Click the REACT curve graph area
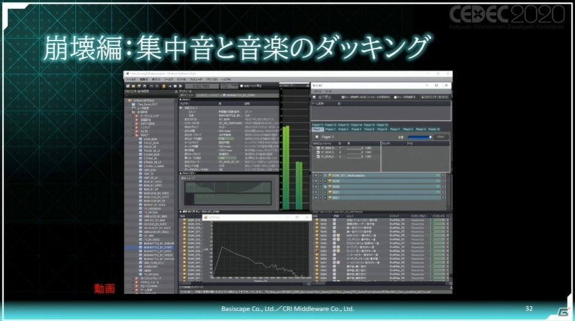The width and height of the screenshot is (575, 321). [x=229, y=193]
